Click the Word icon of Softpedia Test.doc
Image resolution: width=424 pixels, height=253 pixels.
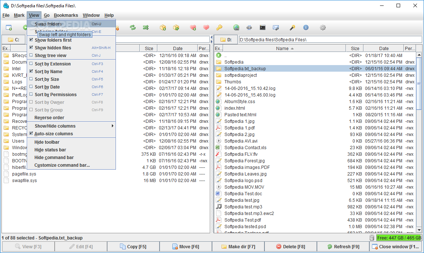(x=219, y=193)
